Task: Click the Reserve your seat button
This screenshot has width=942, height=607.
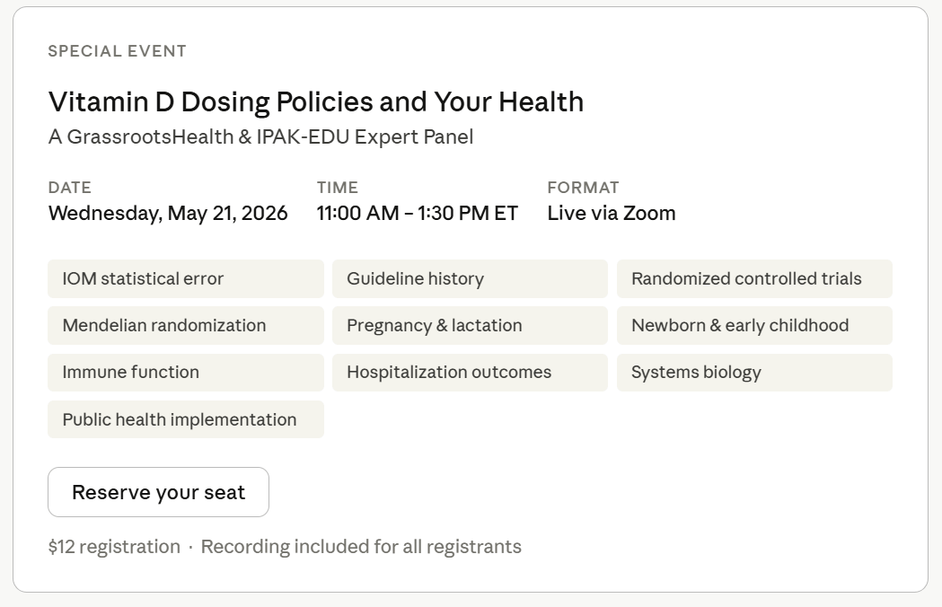Action: 159,492
